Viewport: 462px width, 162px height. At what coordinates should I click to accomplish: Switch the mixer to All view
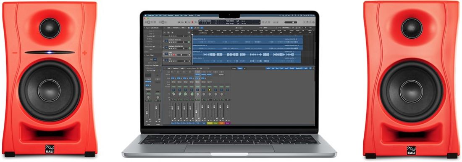pyautogui.click(x=244, y=69)
